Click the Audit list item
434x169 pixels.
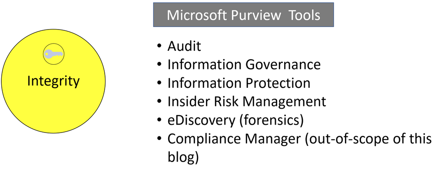184,46
